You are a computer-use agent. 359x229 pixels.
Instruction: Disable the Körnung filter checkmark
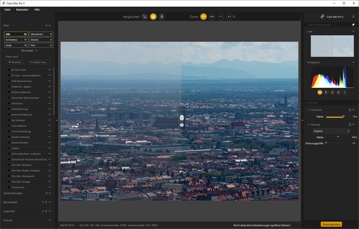coord(309,124)
